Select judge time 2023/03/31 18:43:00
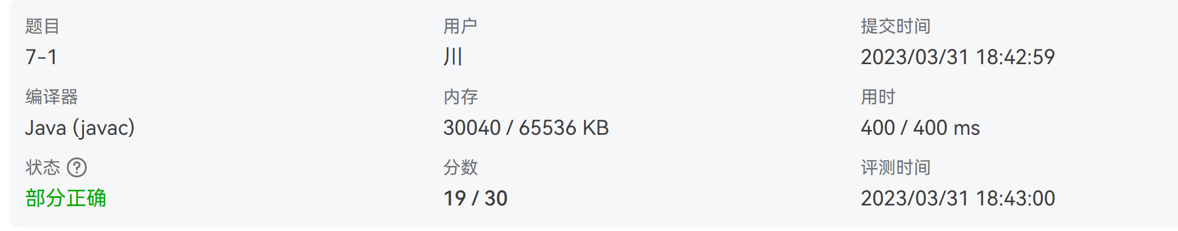The image size is (1178, 231). 958,198
